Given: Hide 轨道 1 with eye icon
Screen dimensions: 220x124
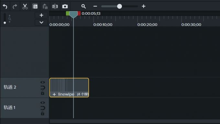Looking at the screenshot, I should coord(43,103).
